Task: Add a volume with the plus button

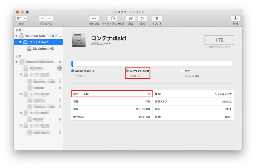Action: pyautogui.click(x=43, y=18)
